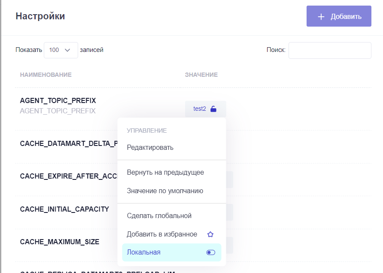
Task: Choose Редактировать from the context menu
Action: click(150, 148)
